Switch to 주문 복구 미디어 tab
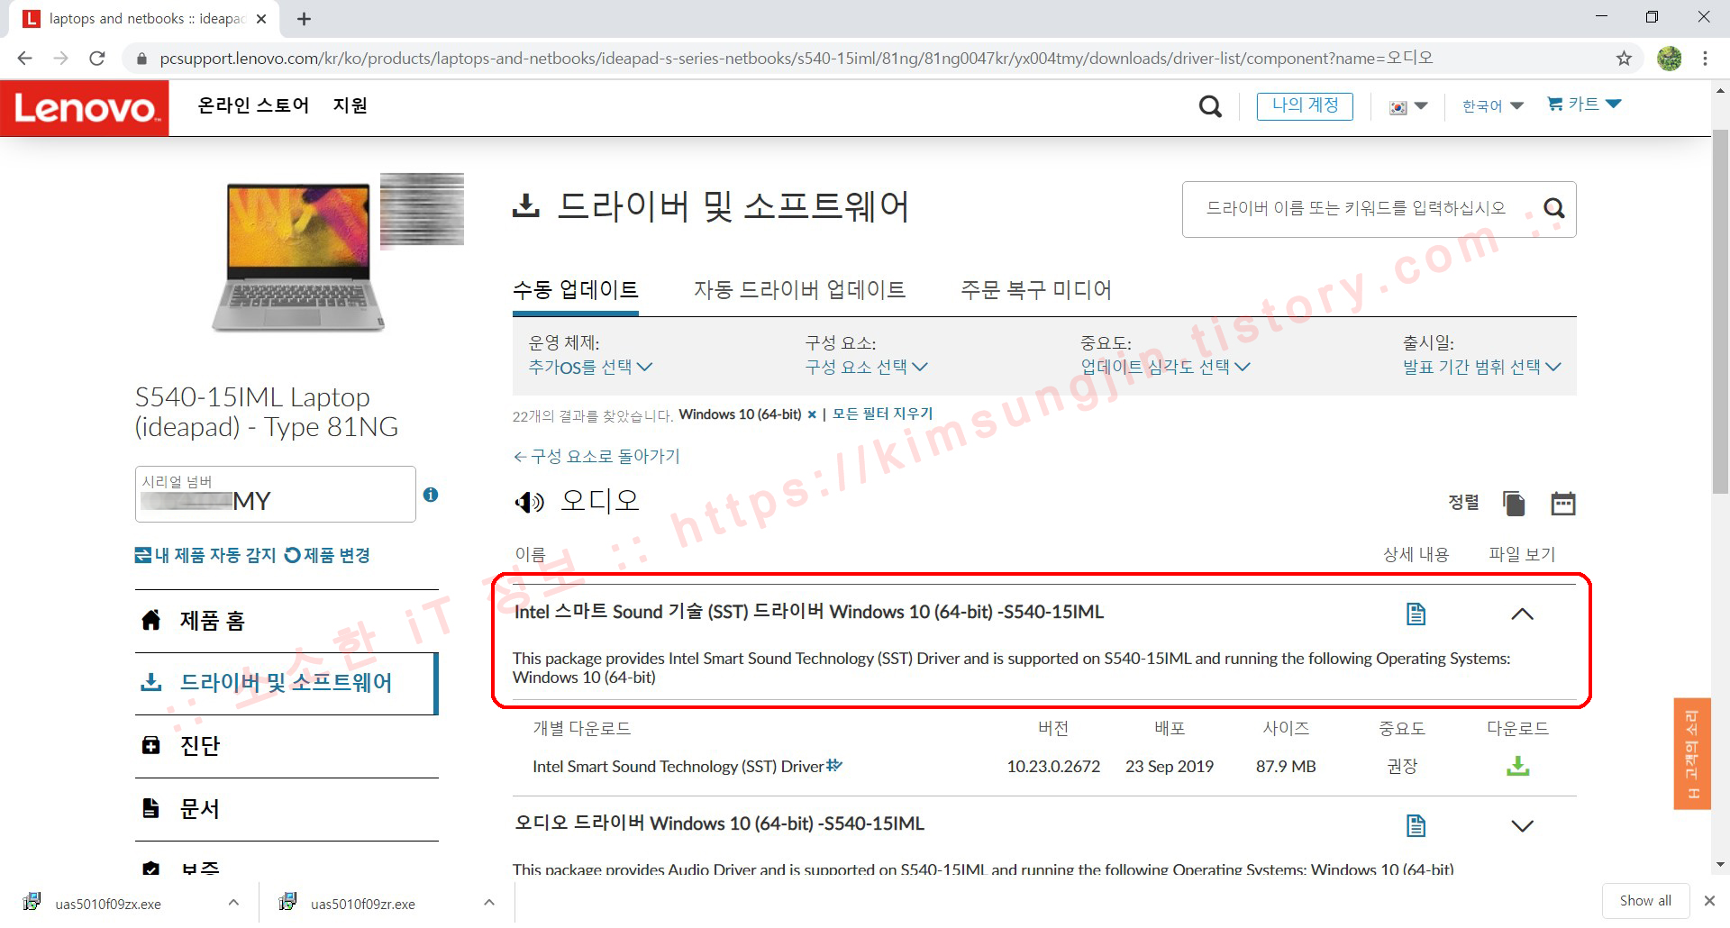The image size is (1730, 928). [x=1035, y=289]
